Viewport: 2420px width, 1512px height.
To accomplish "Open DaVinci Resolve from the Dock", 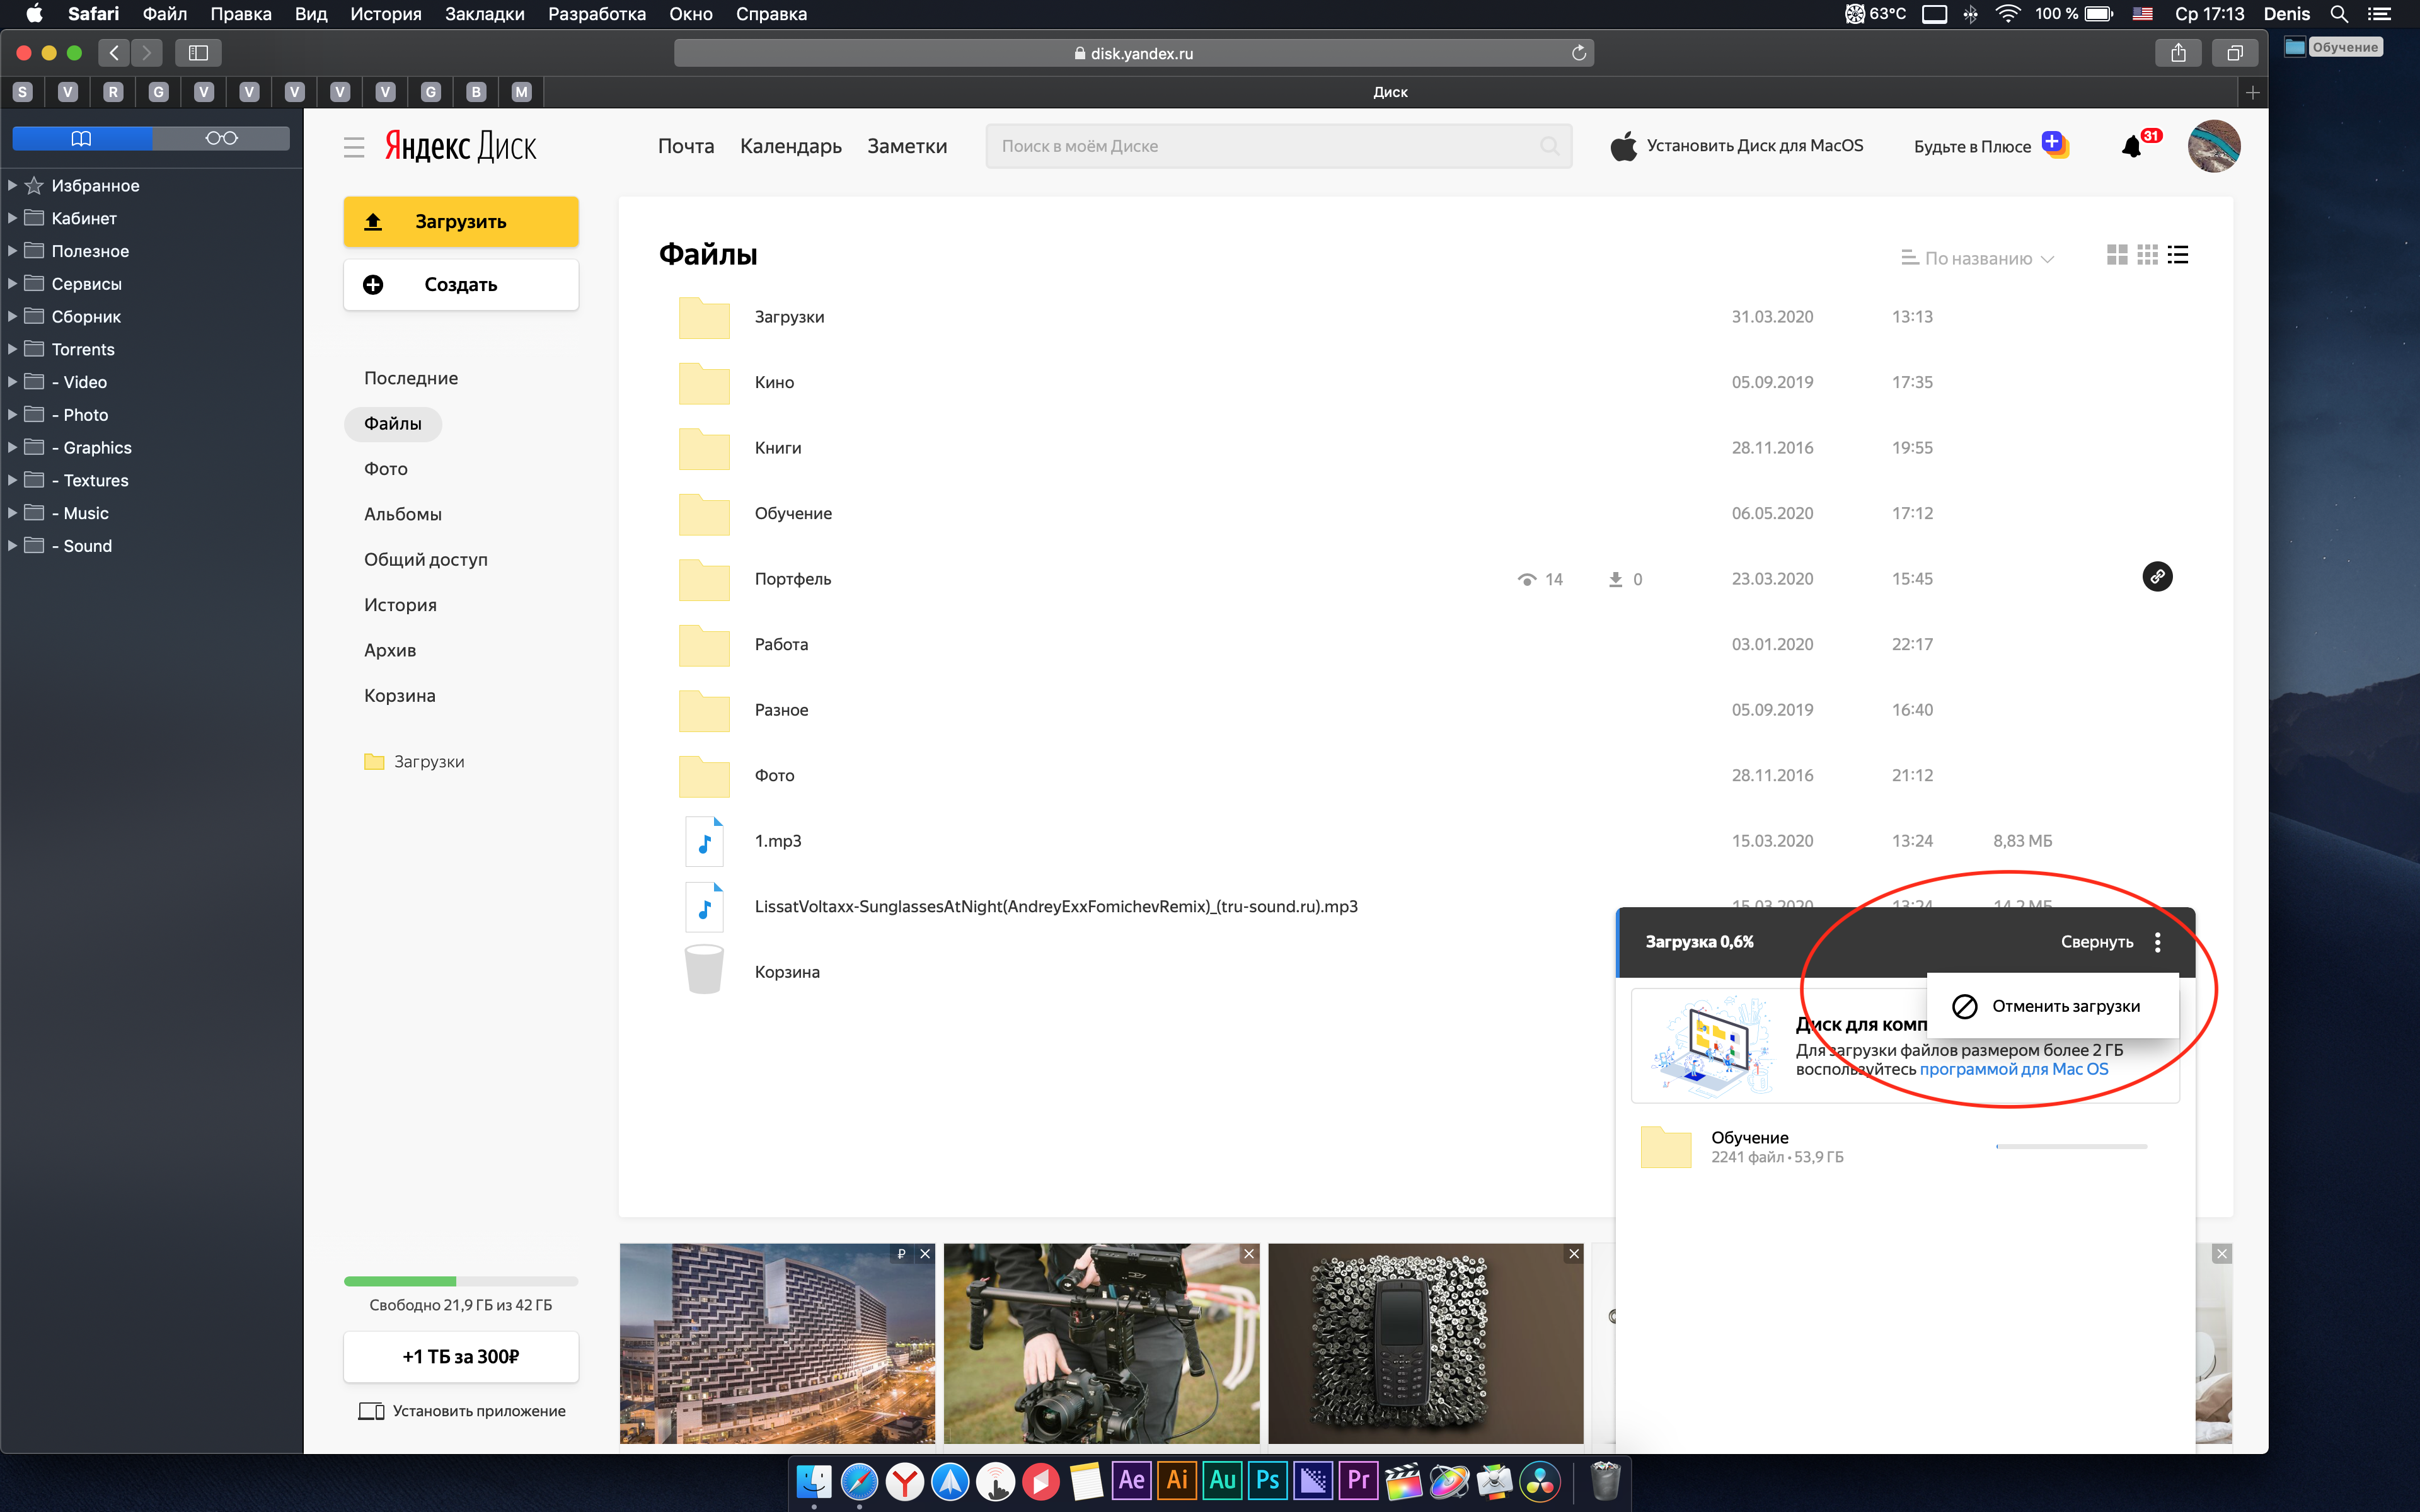I will pos(1540,1481).
